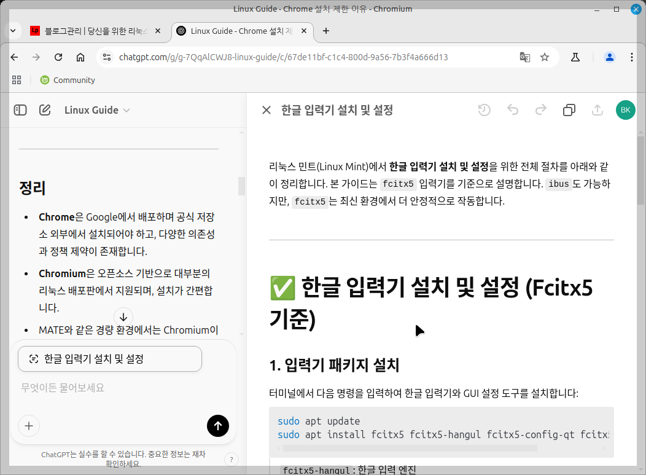The image size is (646, 475).
Task: Toggle the ChatGPT sidebar panel icon
Action: (x=20, y=110)
